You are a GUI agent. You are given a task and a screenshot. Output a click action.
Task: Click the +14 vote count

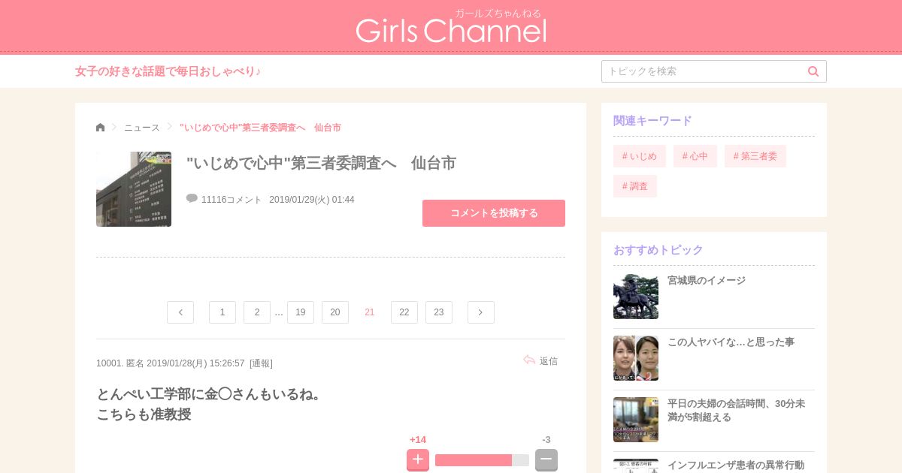pos(418,440)
